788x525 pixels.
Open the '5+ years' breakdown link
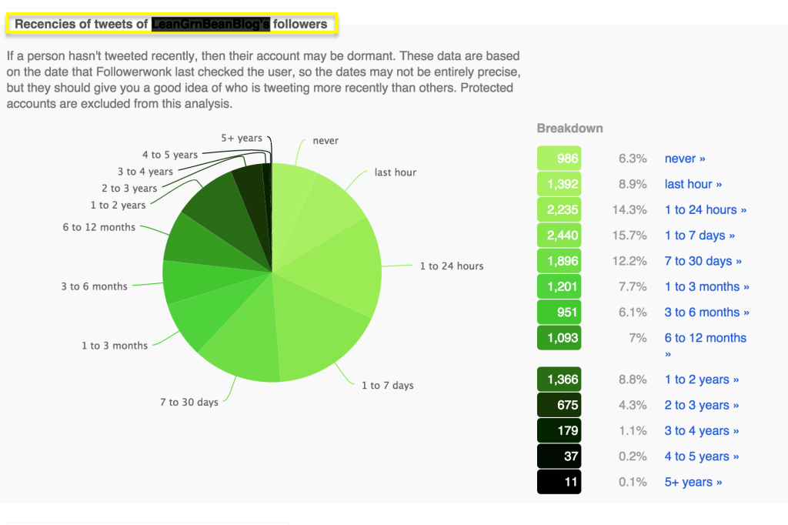(693, 482)
